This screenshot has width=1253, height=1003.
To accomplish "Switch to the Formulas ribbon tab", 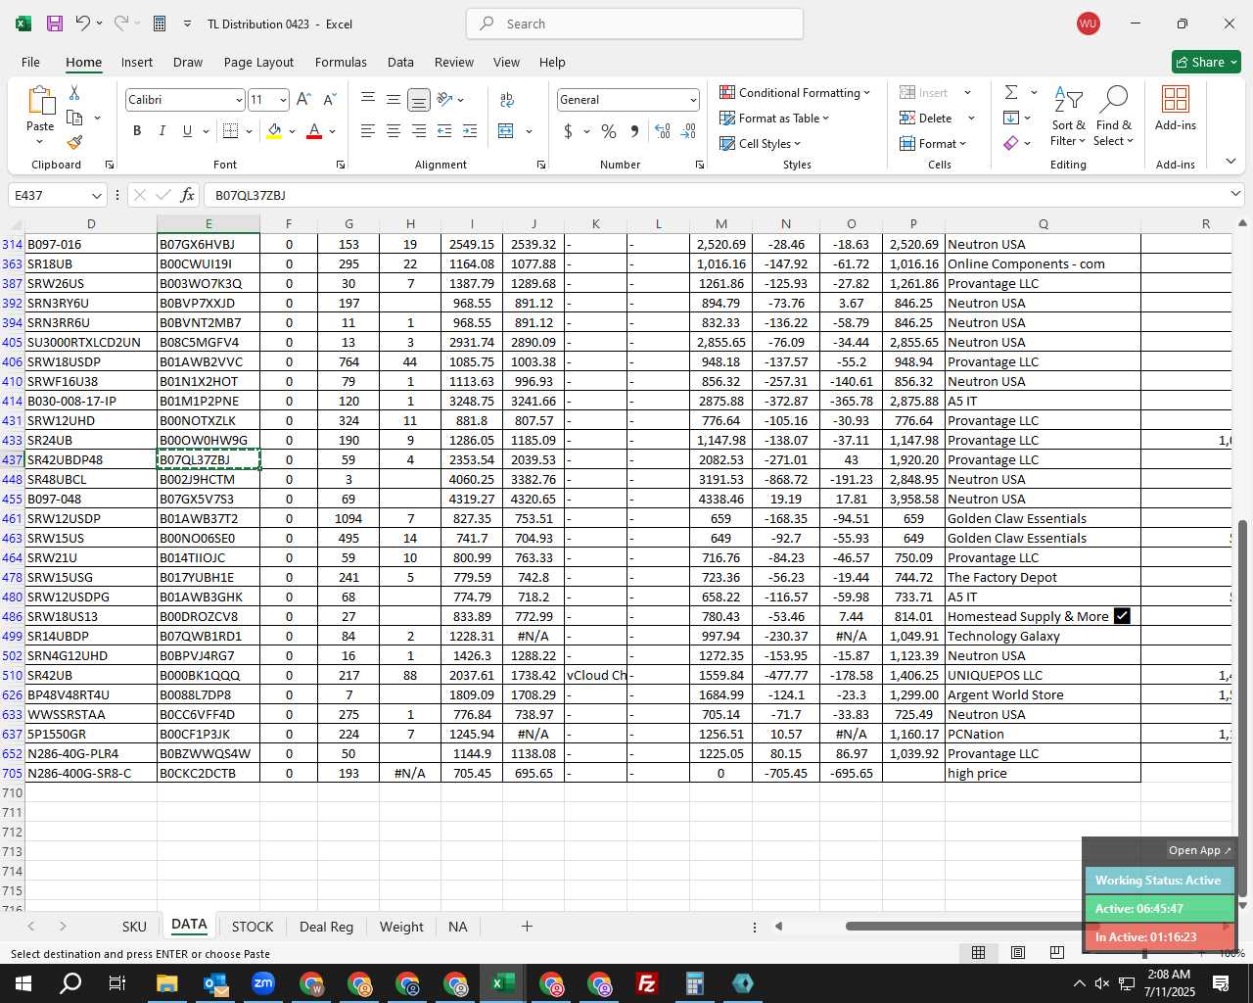I will click(341, 62).
